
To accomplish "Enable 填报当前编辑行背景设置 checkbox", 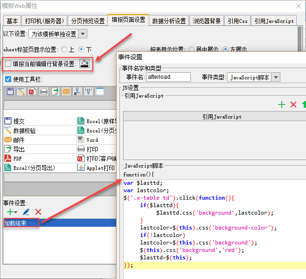I will (8, 63).
